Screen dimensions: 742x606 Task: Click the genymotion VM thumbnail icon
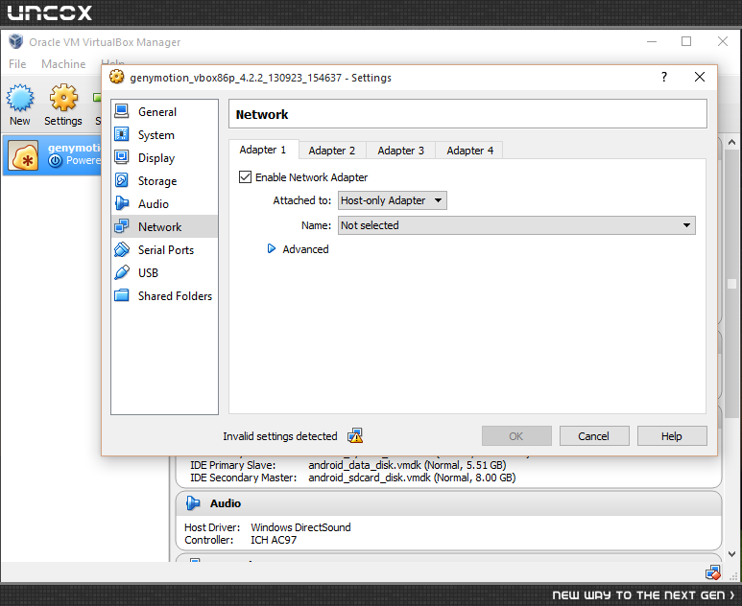click(x=23, y=155)
